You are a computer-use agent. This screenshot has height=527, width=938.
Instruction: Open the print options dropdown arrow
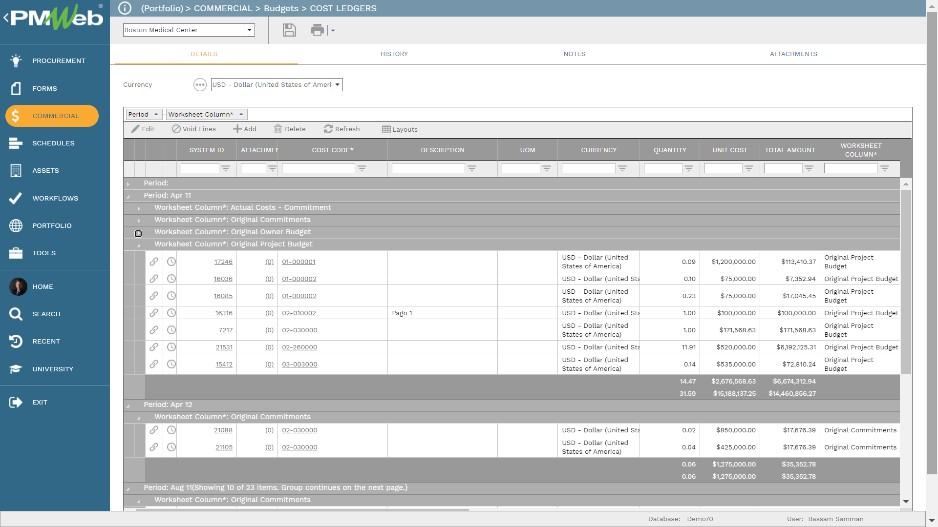333,30
